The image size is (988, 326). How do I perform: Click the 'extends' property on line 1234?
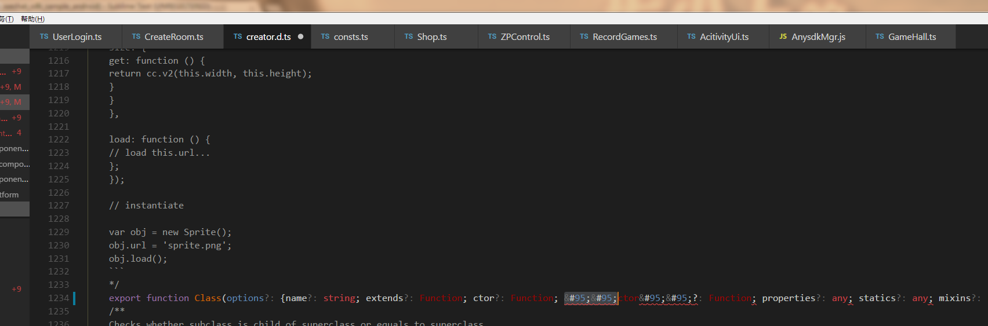pyautogui.click(x=384, y=298)
